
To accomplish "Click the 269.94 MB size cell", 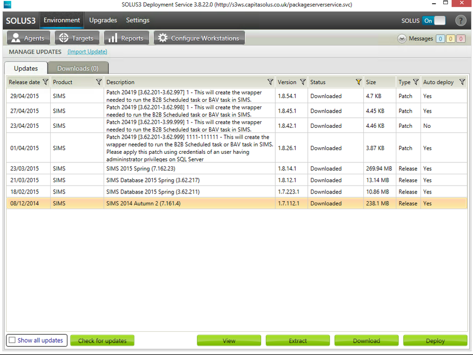I will pos(379,169).
